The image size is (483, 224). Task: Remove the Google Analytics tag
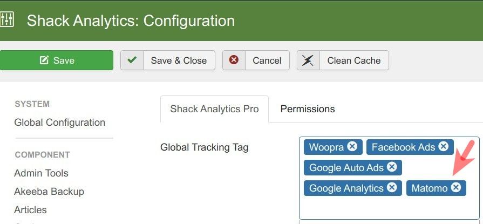[392, 187]
